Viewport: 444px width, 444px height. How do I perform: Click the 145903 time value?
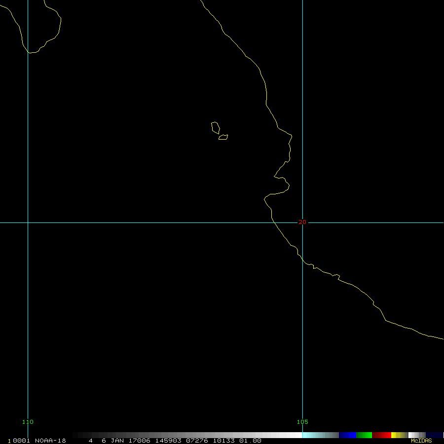[x=168, y=441]
